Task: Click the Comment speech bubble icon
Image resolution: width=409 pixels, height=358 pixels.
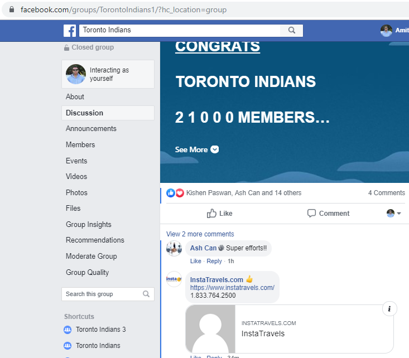Action: pyautogui.click(x=312, y=213)
